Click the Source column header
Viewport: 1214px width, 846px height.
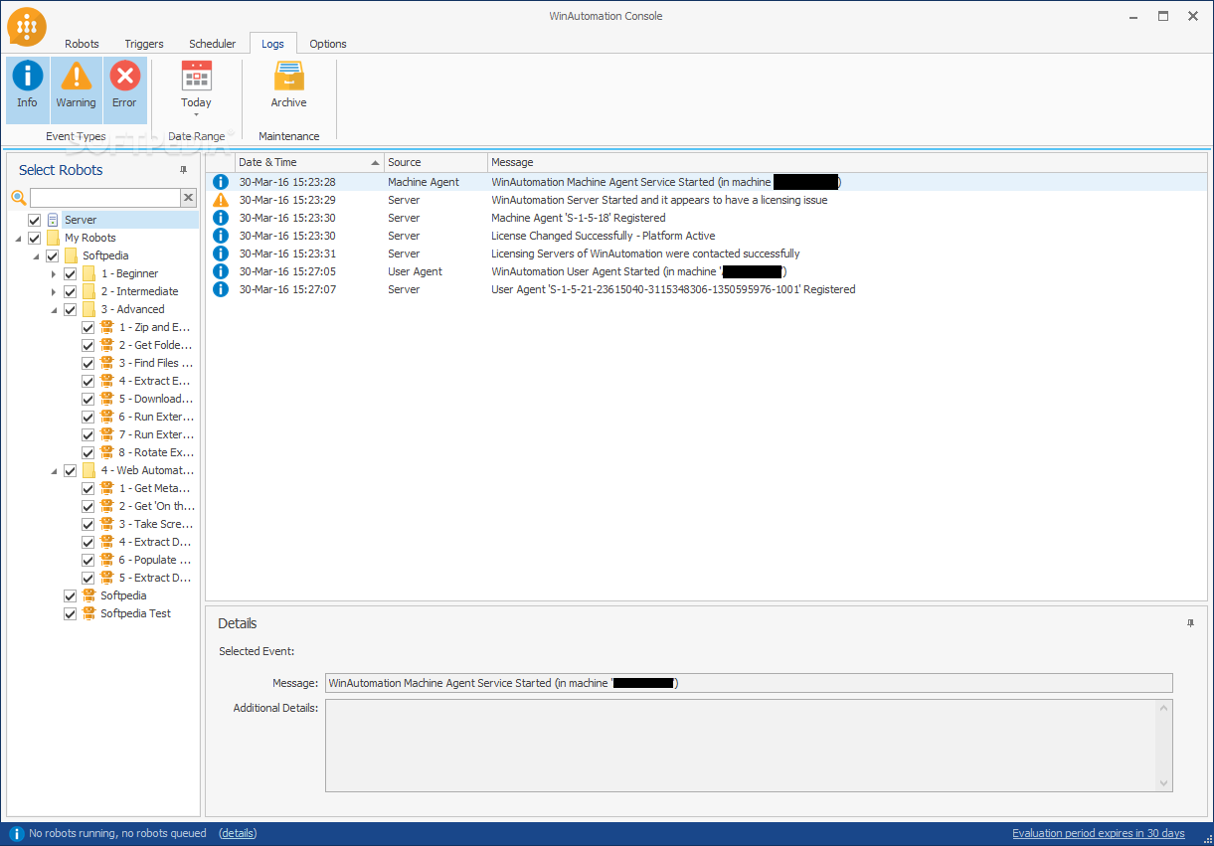pyautogui.click(x=435, y=162)
